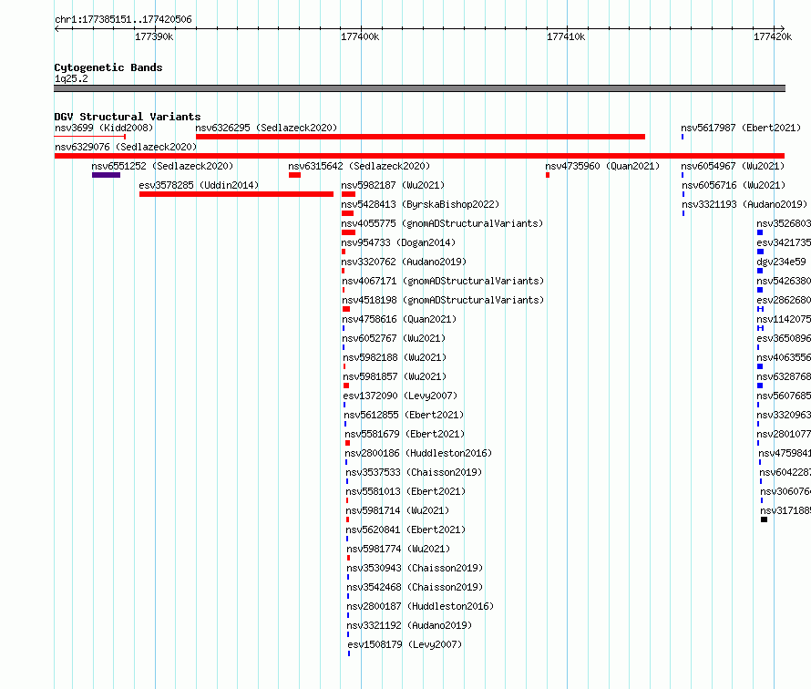The height and width of the screenshot is (689, 811).
Task: Click the small red nsv4735960 marker
Action: click(x=548, y=175)
